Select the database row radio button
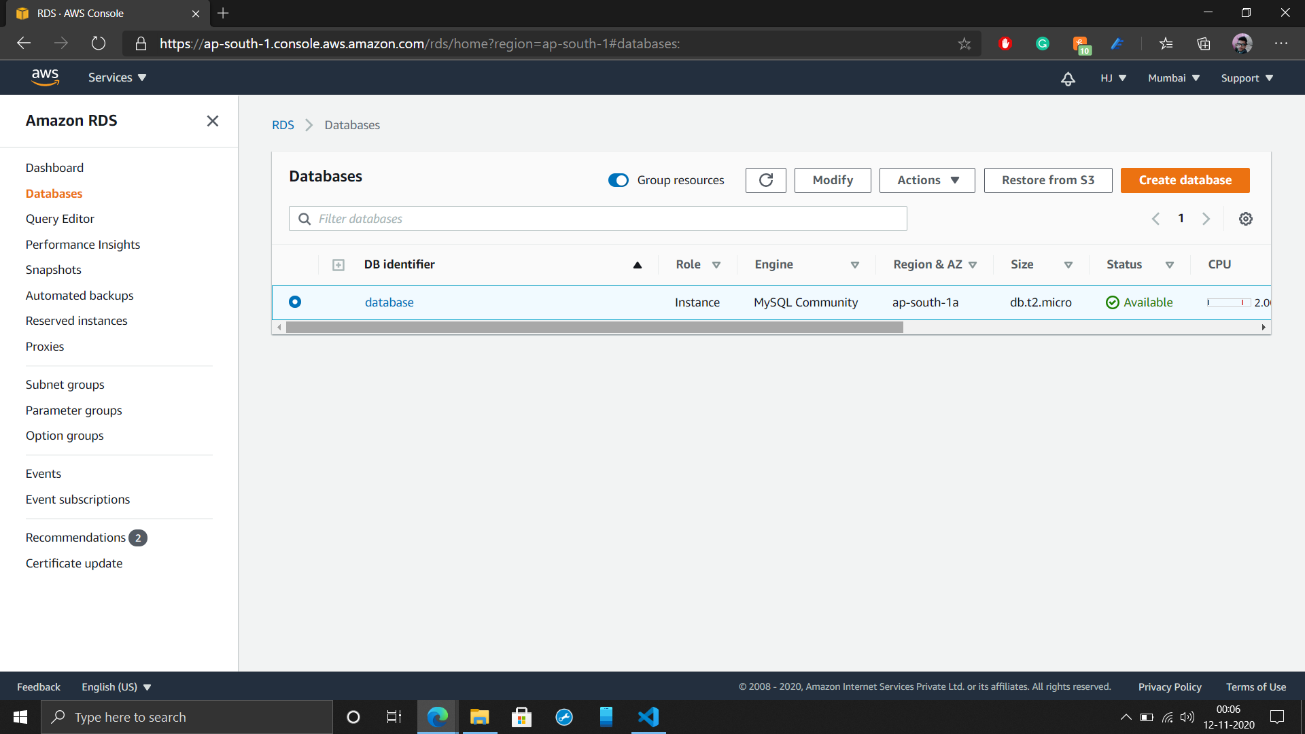This screenshot has width=1305, height=734. pyautogui.click(x=294, y=302)
